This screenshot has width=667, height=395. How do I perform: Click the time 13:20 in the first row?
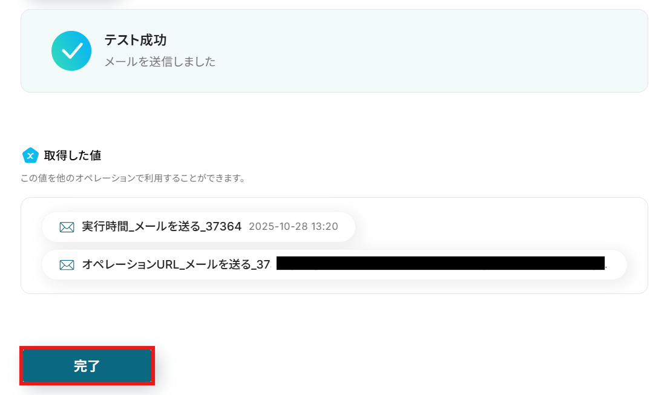click(x=324, y=226)
